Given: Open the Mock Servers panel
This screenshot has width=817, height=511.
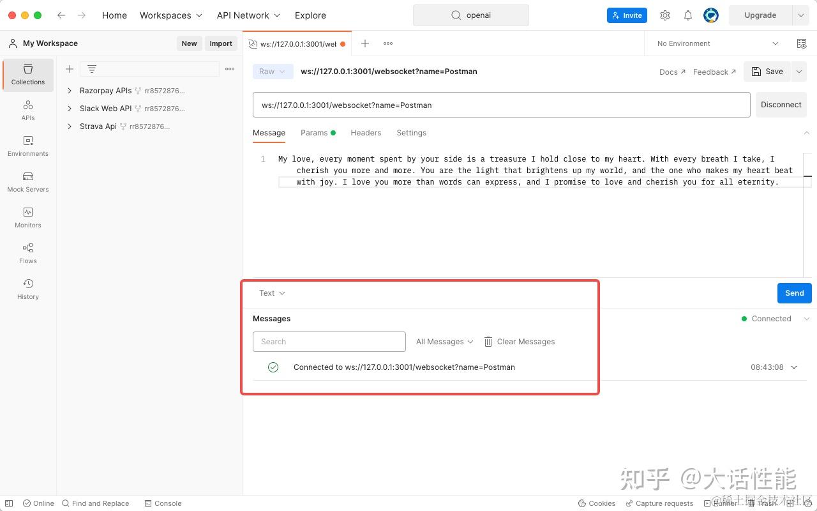Looking at the screenshot, I should point(27,181).
